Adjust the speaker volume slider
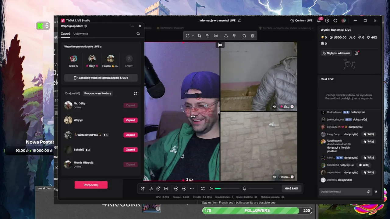 (227, 189)
